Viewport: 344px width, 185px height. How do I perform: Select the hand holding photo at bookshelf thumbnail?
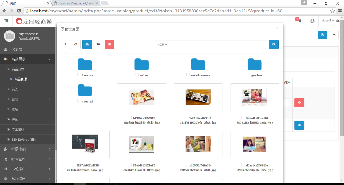(x=198, y=145)
